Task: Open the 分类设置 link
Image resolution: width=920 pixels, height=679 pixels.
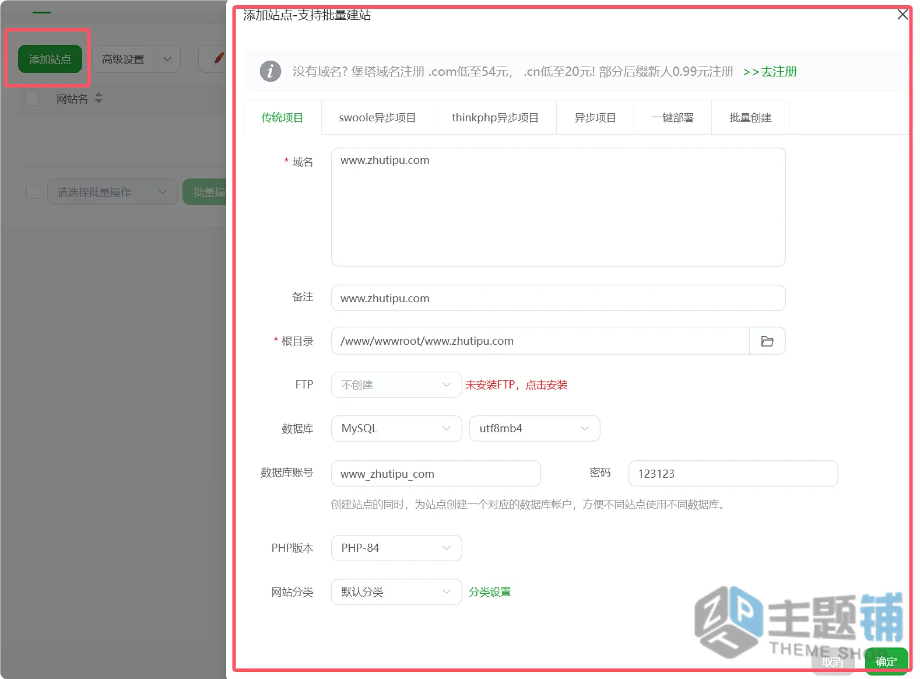Action: (x=490, y=592)
